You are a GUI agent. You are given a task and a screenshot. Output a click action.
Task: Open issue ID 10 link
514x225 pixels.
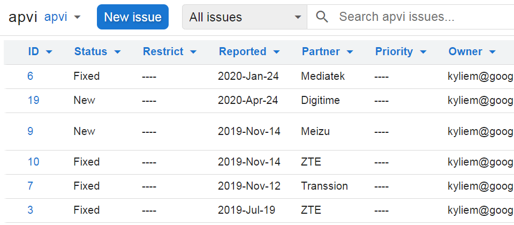[x=33, y=162]
